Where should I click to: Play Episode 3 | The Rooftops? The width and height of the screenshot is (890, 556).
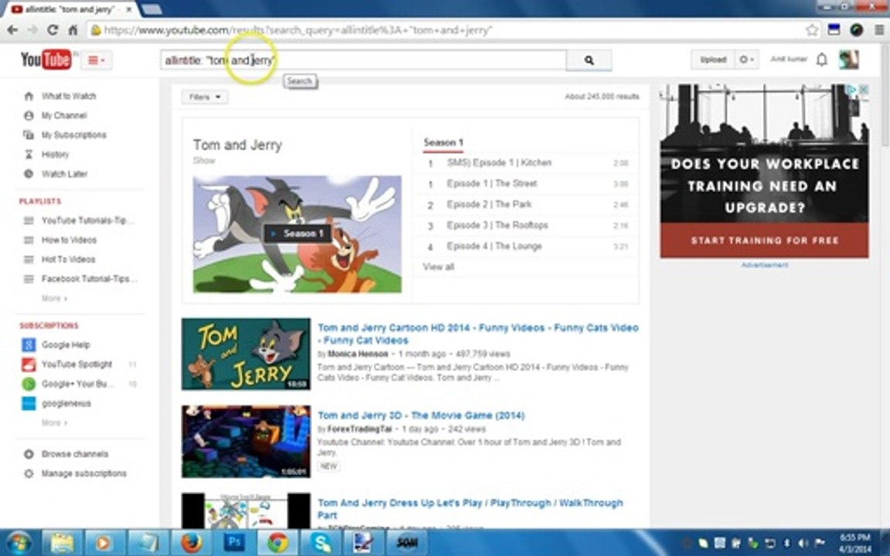click(498, 225)
